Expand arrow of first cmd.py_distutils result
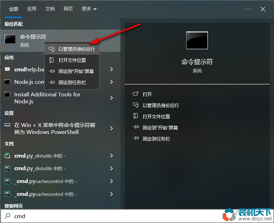Viewport: 274px width, 223px height. point(111,156)
